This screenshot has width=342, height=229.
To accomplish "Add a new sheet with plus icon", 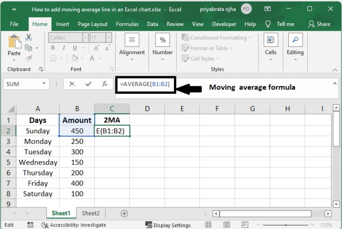I will tap(124, 213).
